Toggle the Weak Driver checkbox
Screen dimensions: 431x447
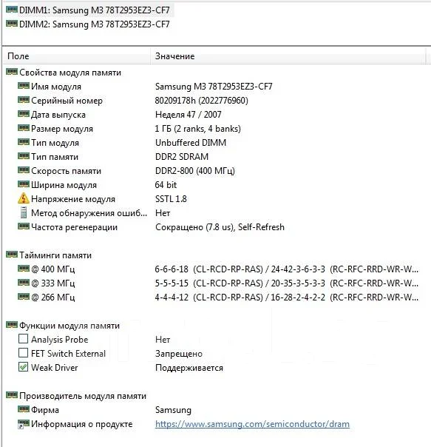click(23, 367)
